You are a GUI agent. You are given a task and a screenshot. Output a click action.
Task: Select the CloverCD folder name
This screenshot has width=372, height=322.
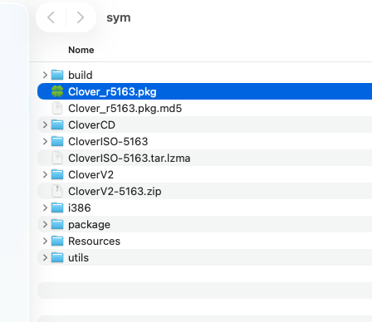click(91, 125)
